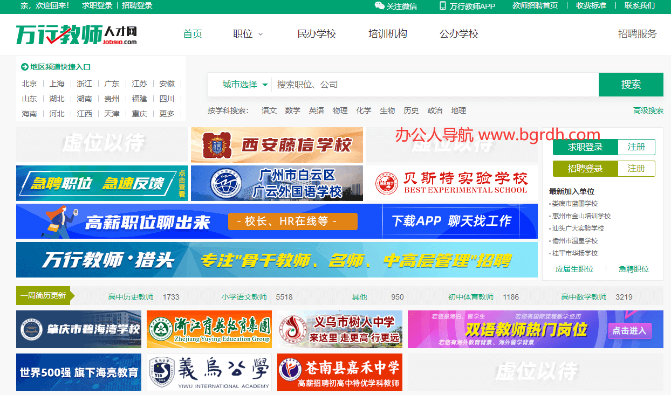Select the 重庆 region link
This screenshot has width=671, height=395.
coord(139,114)
